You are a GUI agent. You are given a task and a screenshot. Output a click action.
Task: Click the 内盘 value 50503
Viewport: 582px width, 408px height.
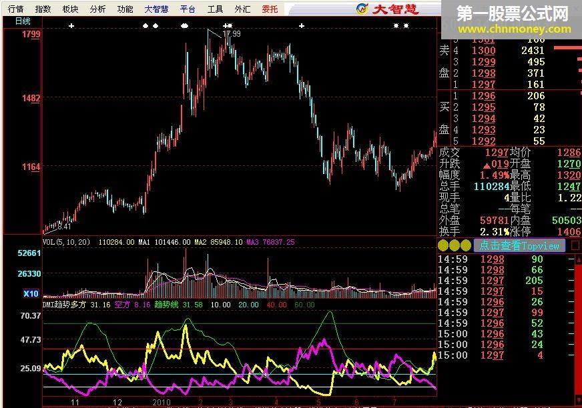point(566,220)
